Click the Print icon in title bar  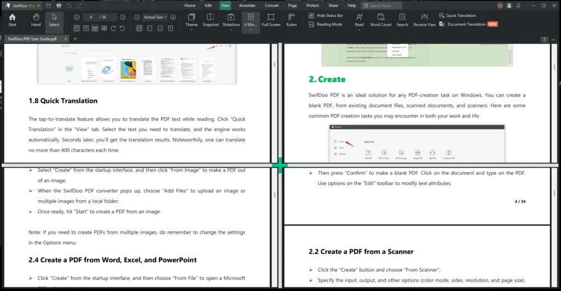[x=59, y=5]
